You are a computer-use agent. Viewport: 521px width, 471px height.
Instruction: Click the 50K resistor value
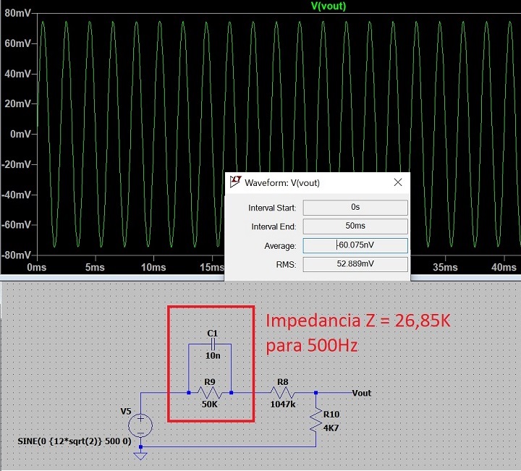tap(210, 404)
